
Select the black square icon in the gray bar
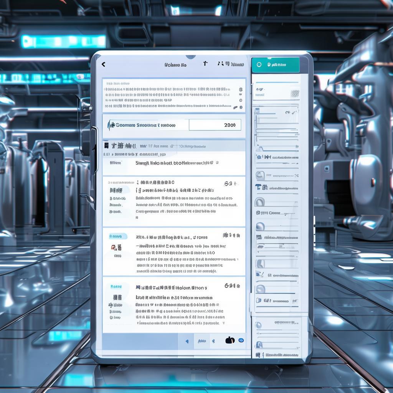pyautogui.click(x=106, y=145)
